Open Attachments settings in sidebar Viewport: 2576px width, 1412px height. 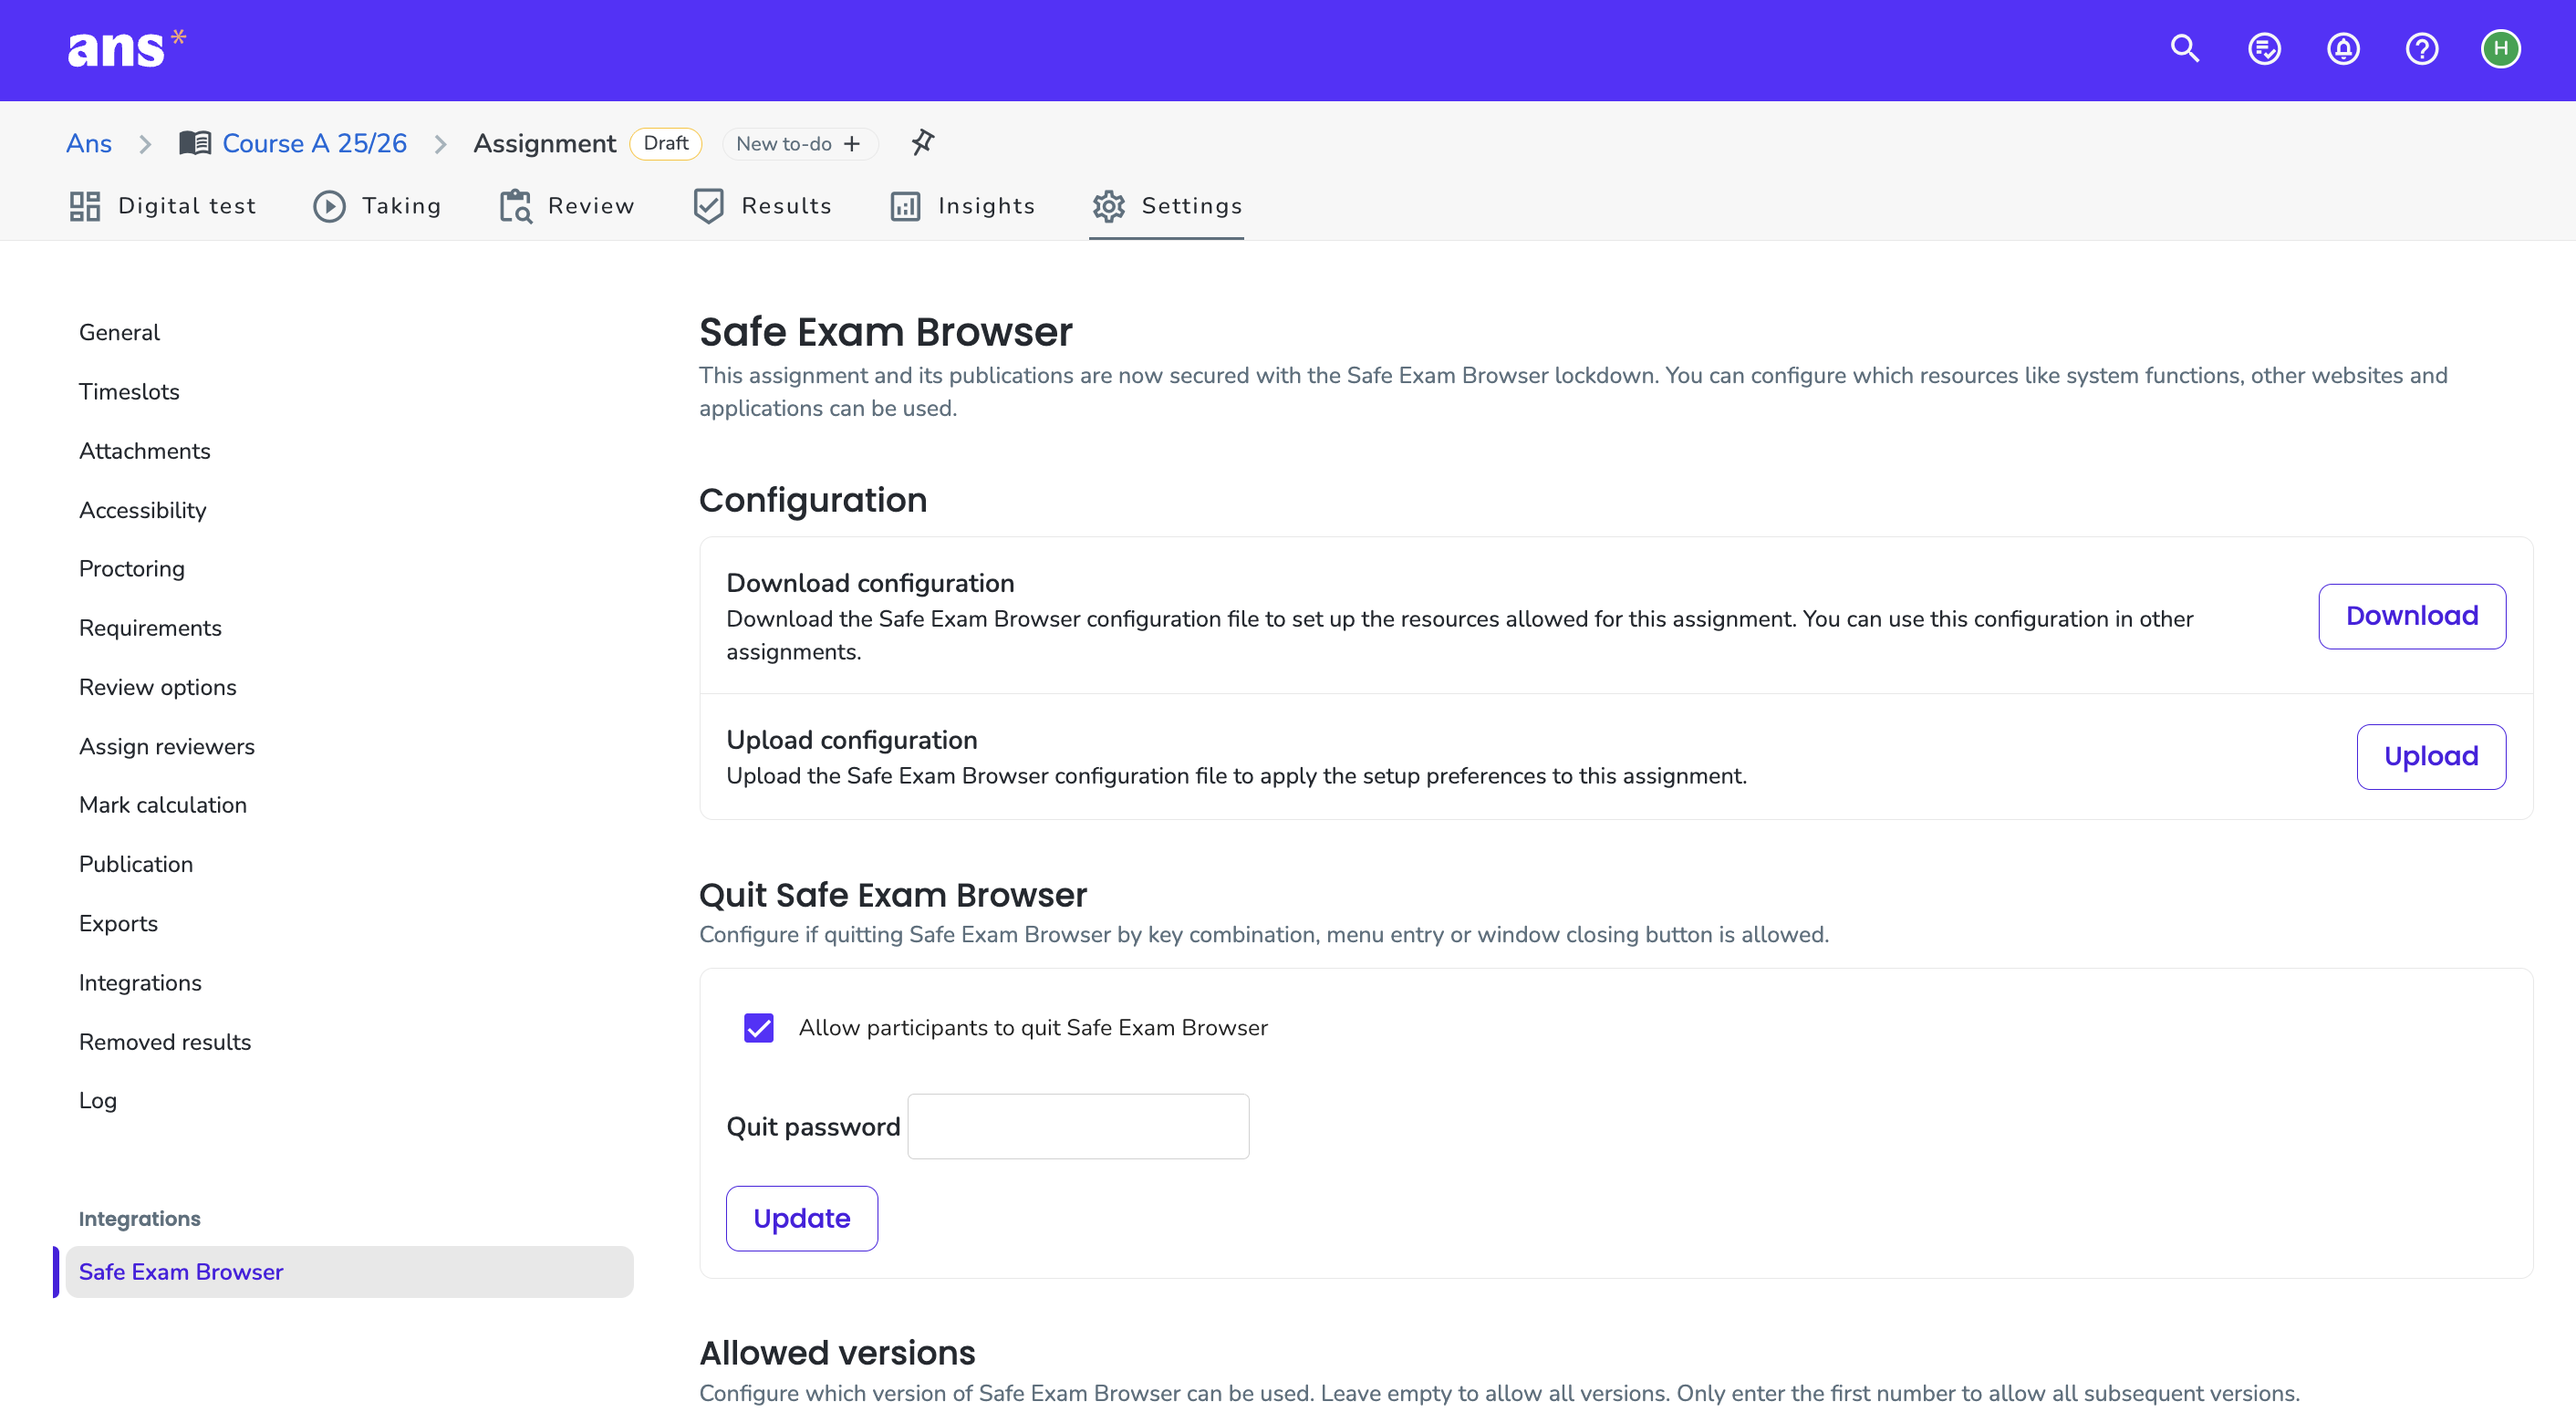click(x=145, y=451)
